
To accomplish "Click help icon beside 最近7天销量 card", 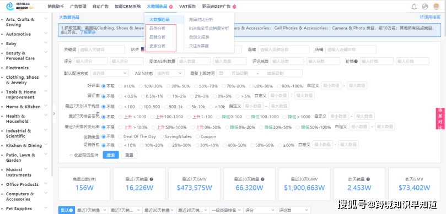I will [152, 179].
